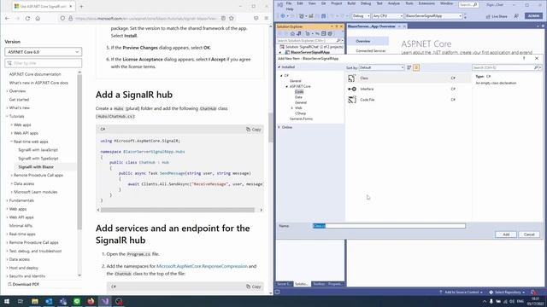Open the Sort by Default dropdown
This screenshot has height=307, width=547.
382,67
